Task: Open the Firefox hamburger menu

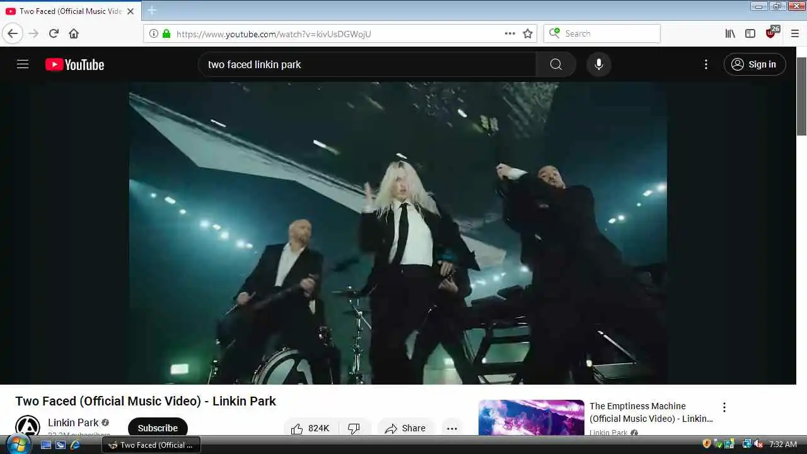Action: 794,33
